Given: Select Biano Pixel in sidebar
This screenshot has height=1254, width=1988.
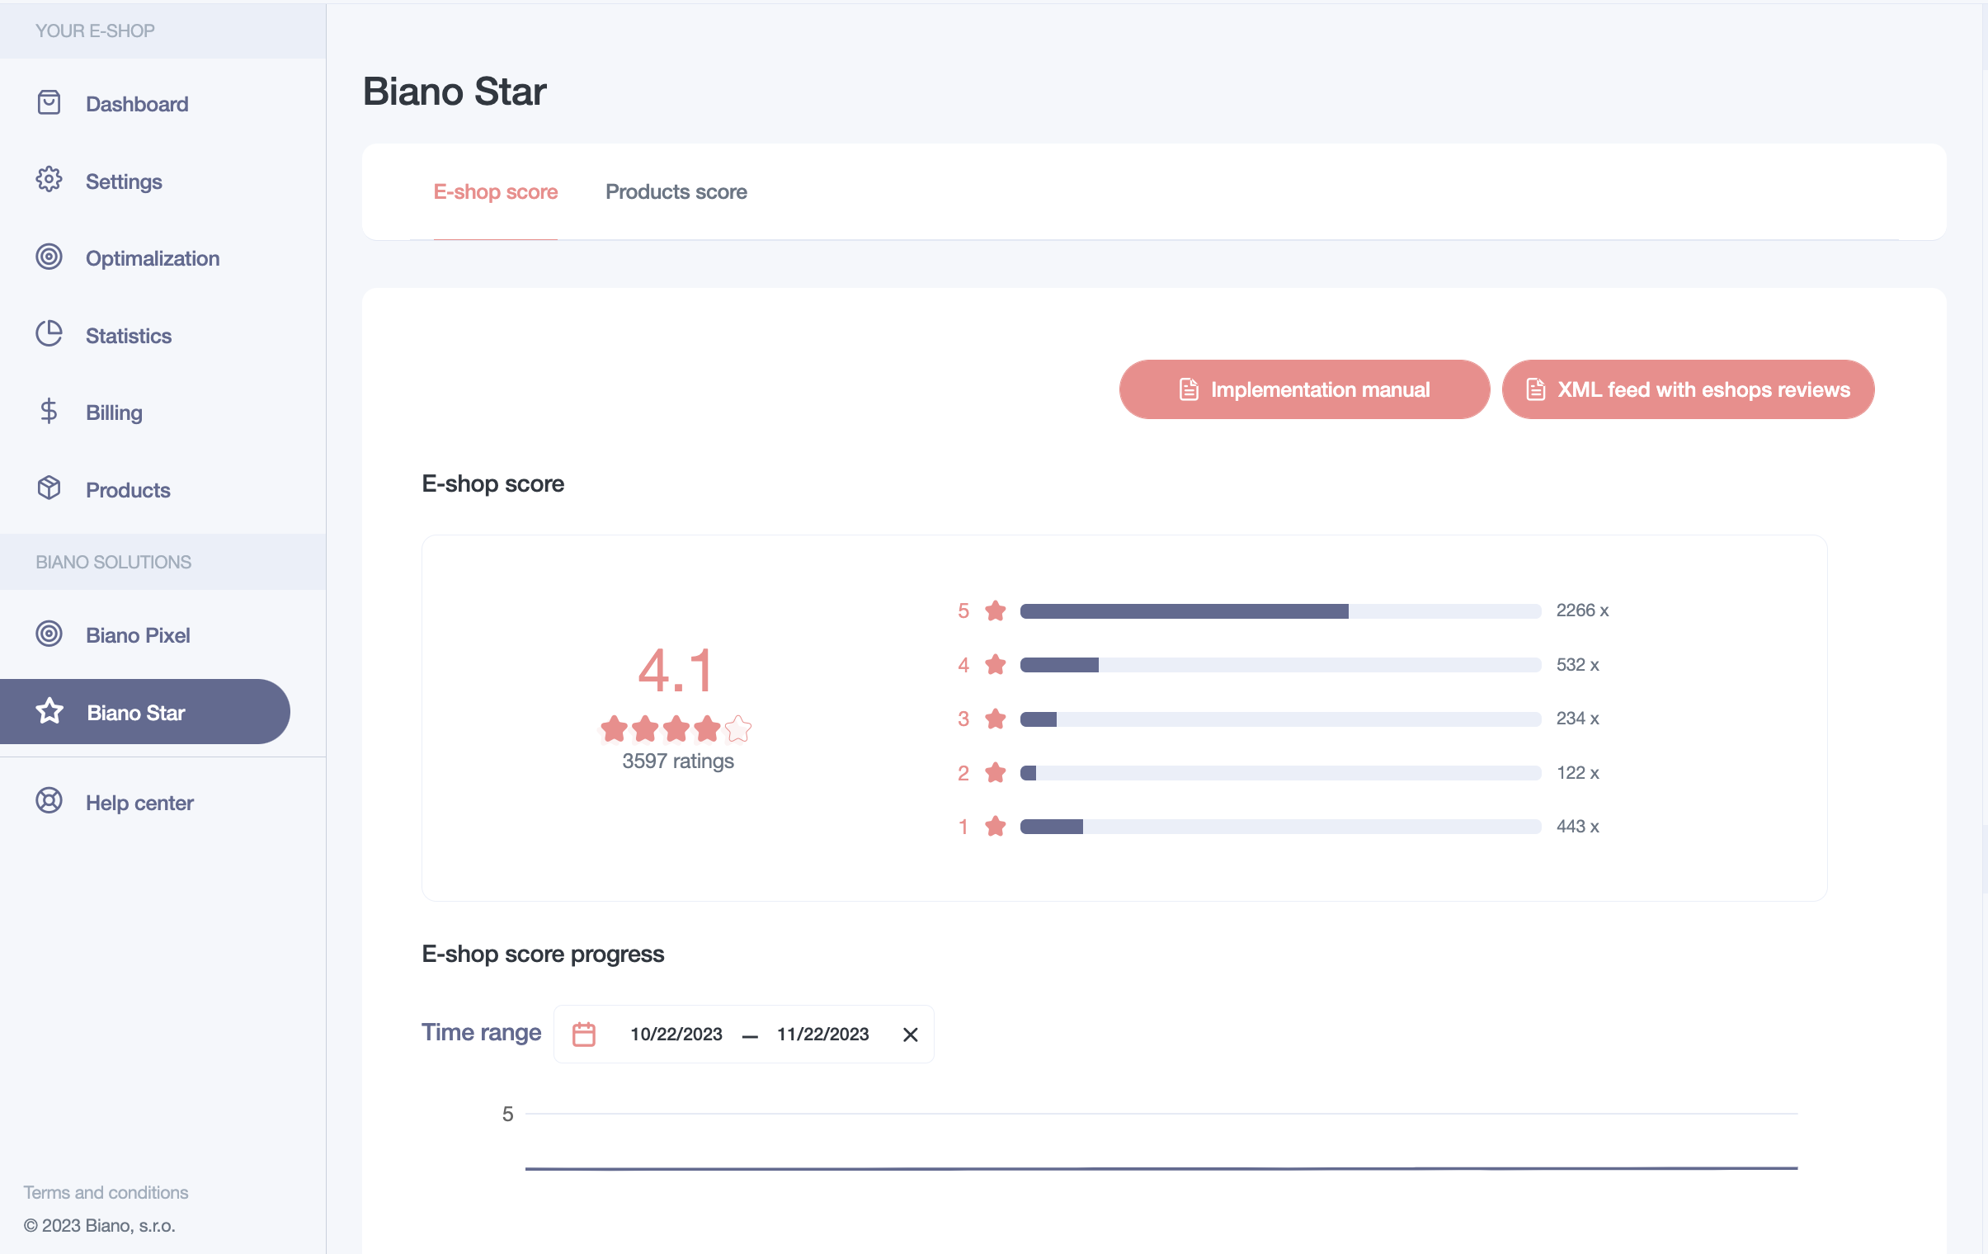Looking at the screenshot, I should (138, 635).
